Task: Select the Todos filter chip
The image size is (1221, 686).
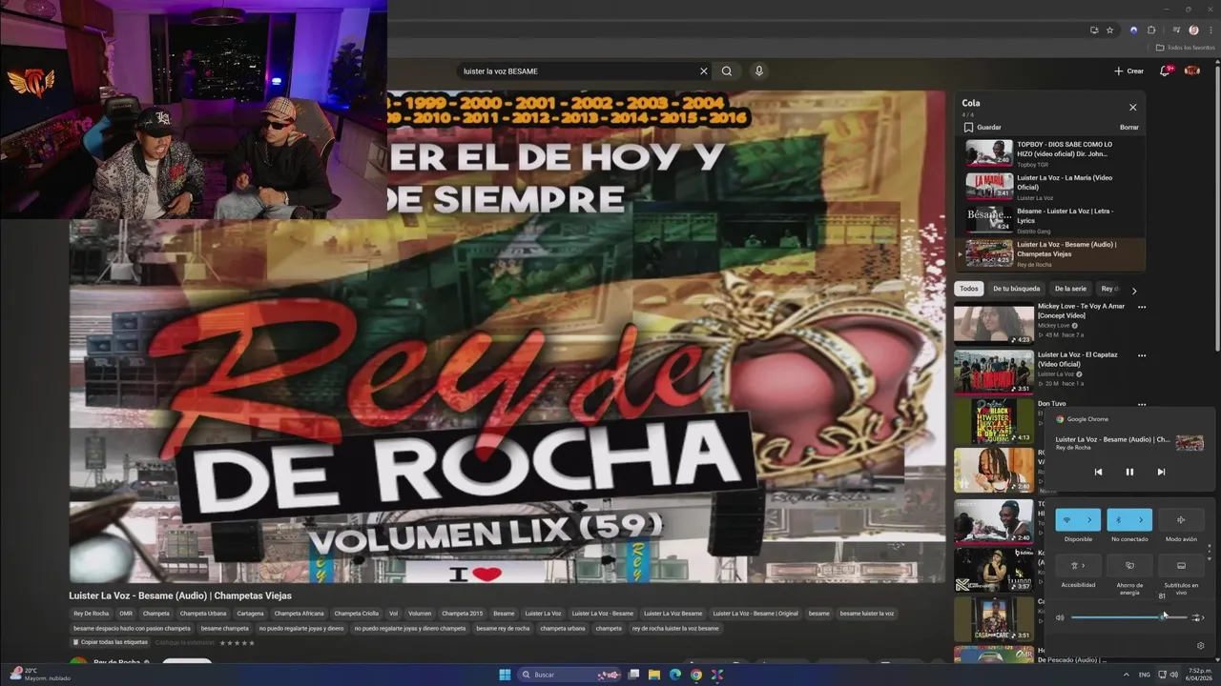Action: click(x=969, y=289)
